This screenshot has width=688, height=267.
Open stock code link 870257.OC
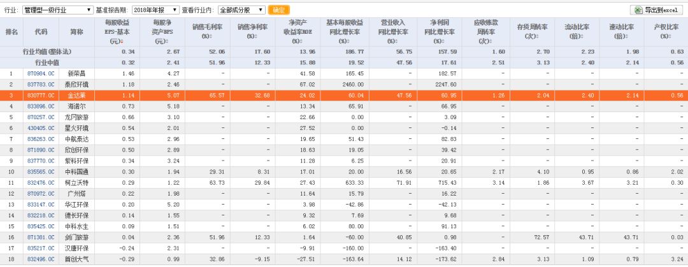[41, 117]
